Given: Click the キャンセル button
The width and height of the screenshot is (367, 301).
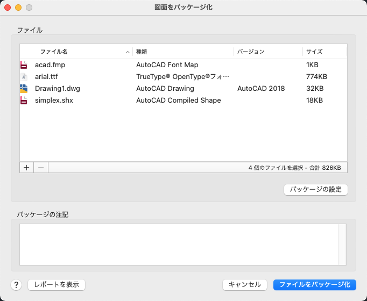Looking at the screenshot, I should point(245,285).
